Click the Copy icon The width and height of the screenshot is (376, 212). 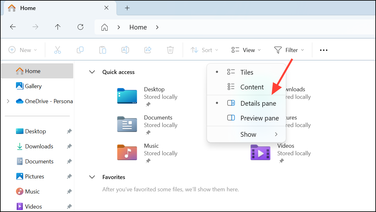coord(80,50)
